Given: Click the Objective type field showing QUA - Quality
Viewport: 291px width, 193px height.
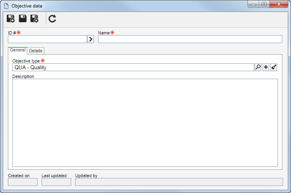Looking at the screenshot, I should click(x=133, y=67).
